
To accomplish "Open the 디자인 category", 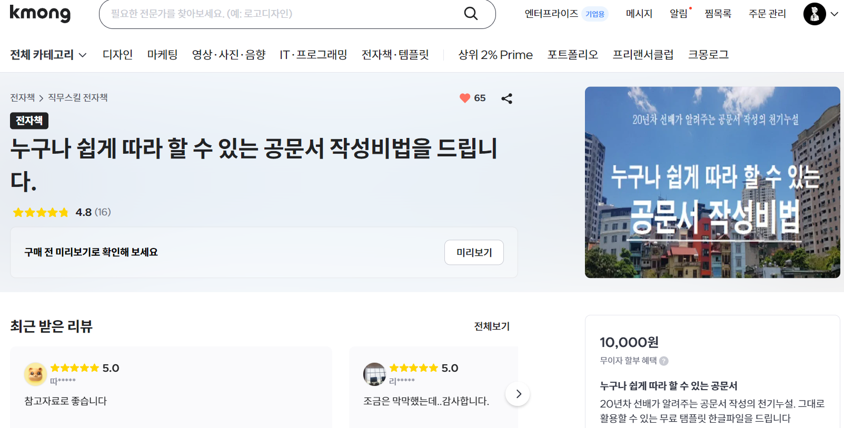I will pos(117,55).
